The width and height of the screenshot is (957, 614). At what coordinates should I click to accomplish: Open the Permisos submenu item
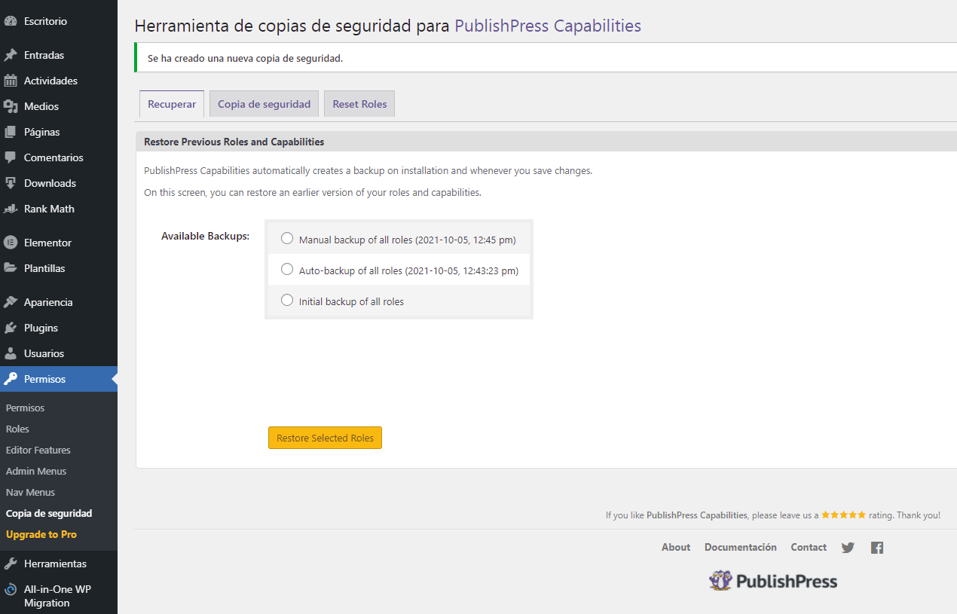(x=26, y=408)
